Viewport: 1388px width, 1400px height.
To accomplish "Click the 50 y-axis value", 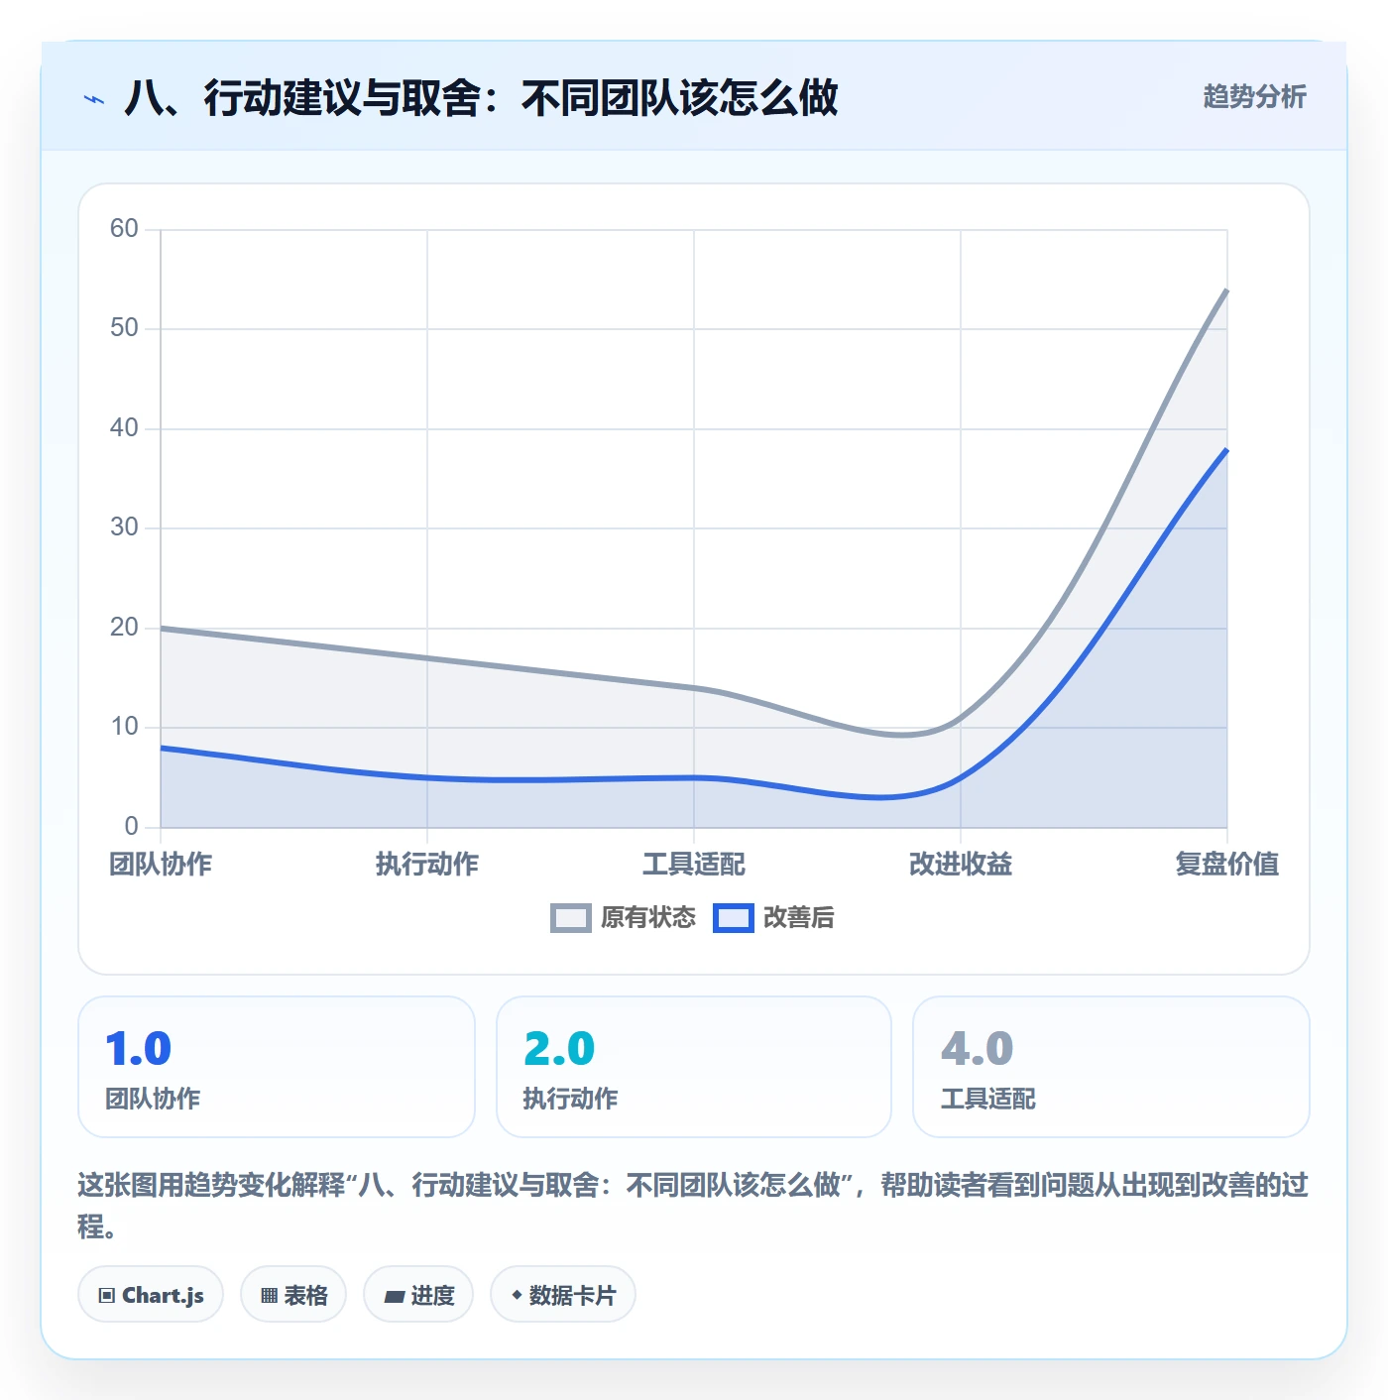I will [x=124, y=328].
